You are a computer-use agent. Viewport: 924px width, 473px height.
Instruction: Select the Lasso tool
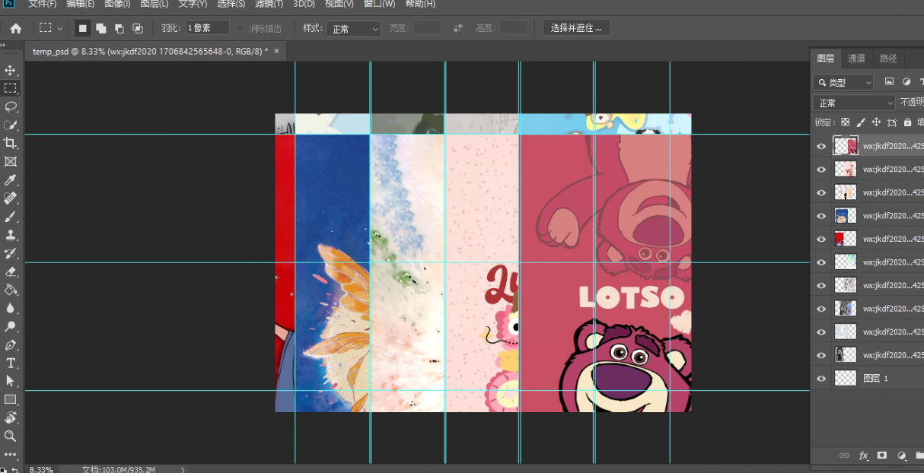(11, 106)
